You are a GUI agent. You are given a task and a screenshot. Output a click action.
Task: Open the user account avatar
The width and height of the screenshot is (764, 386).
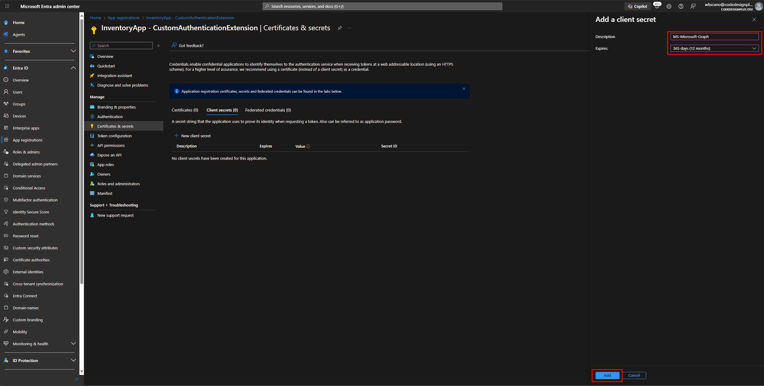[759, 6]
